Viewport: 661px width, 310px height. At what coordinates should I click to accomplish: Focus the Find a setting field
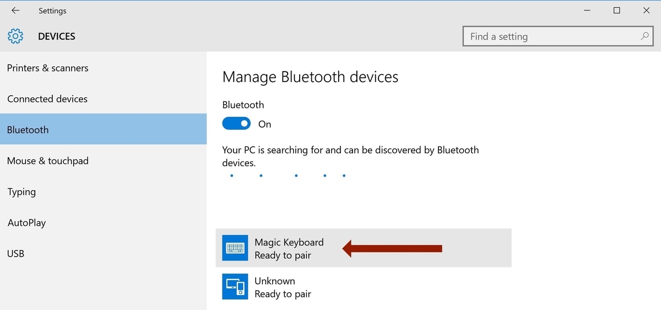[x=559, y=36]
